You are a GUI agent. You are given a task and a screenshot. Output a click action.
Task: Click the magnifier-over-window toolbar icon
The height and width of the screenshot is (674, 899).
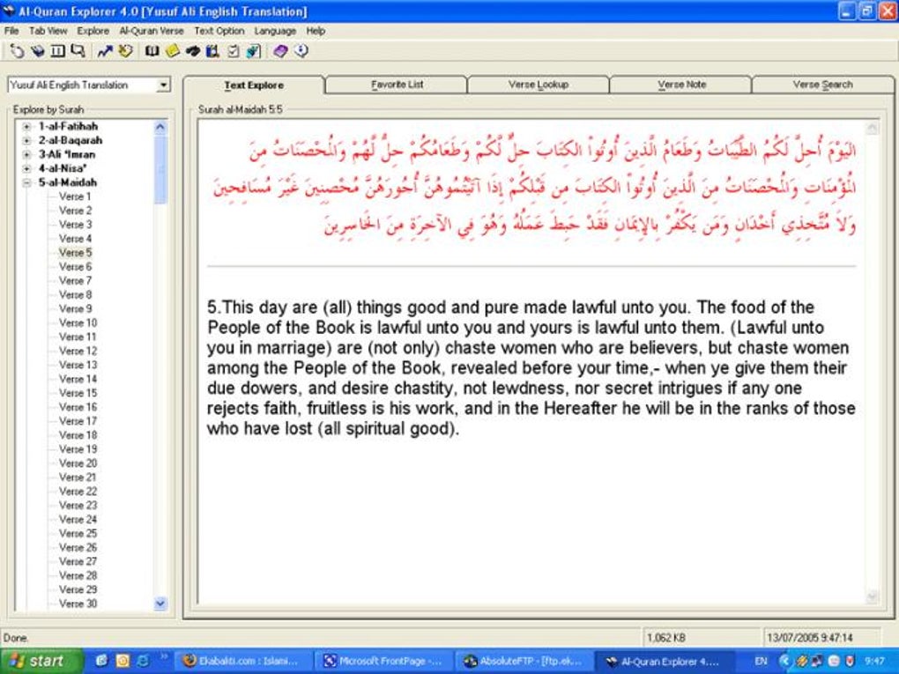[x=78, y=52]
